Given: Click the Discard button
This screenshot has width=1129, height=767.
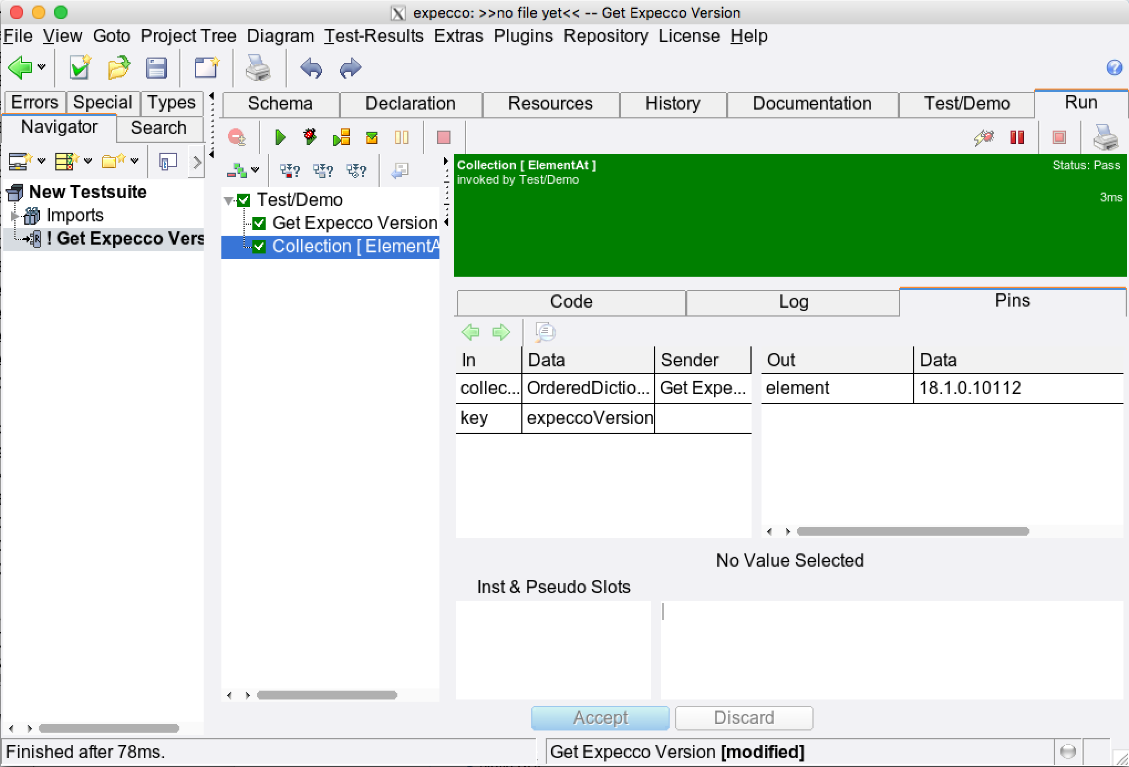Looking at the screenshot, I should (744, 718).
